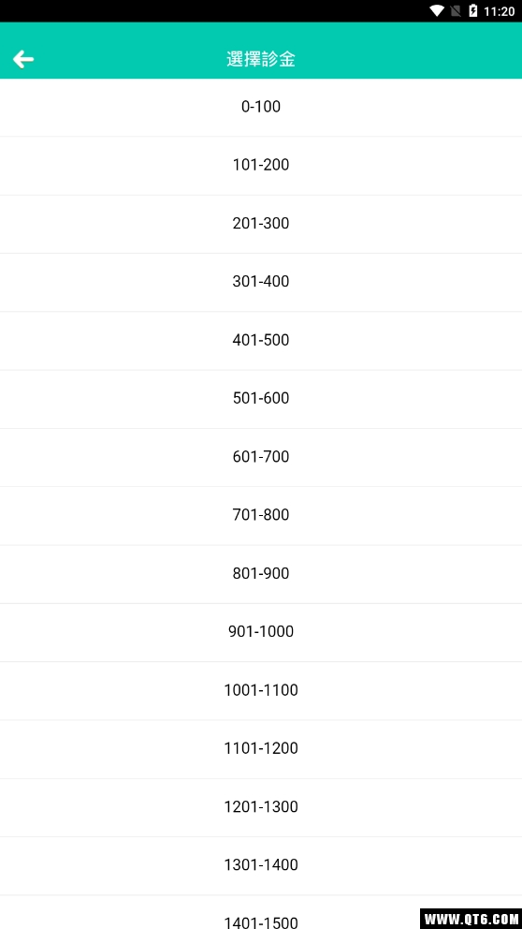
Task: Select the 1101-1200 fee option
Action: point(261,749)
